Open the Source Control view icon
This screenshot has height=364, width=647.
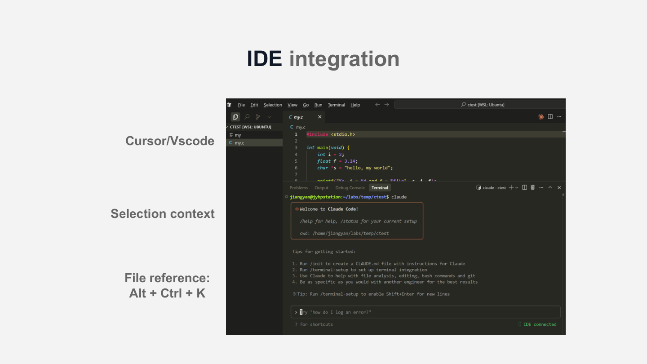pyautogui.click(x=258, y=117)
